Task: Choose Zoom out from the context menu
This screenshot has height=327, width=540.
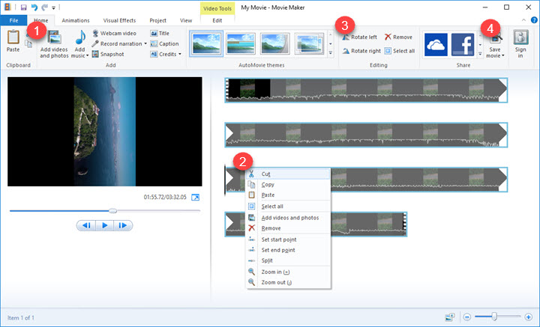Action: coord(288,282)
